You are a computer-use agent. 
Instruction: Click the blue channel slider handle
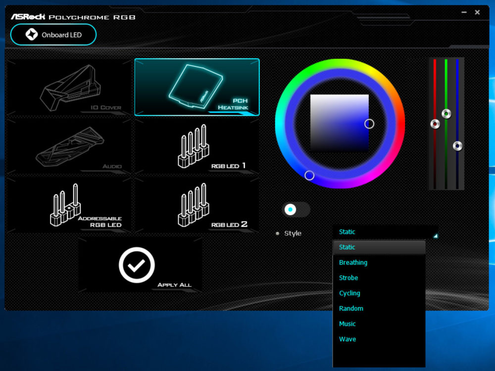tap(457, 146)
